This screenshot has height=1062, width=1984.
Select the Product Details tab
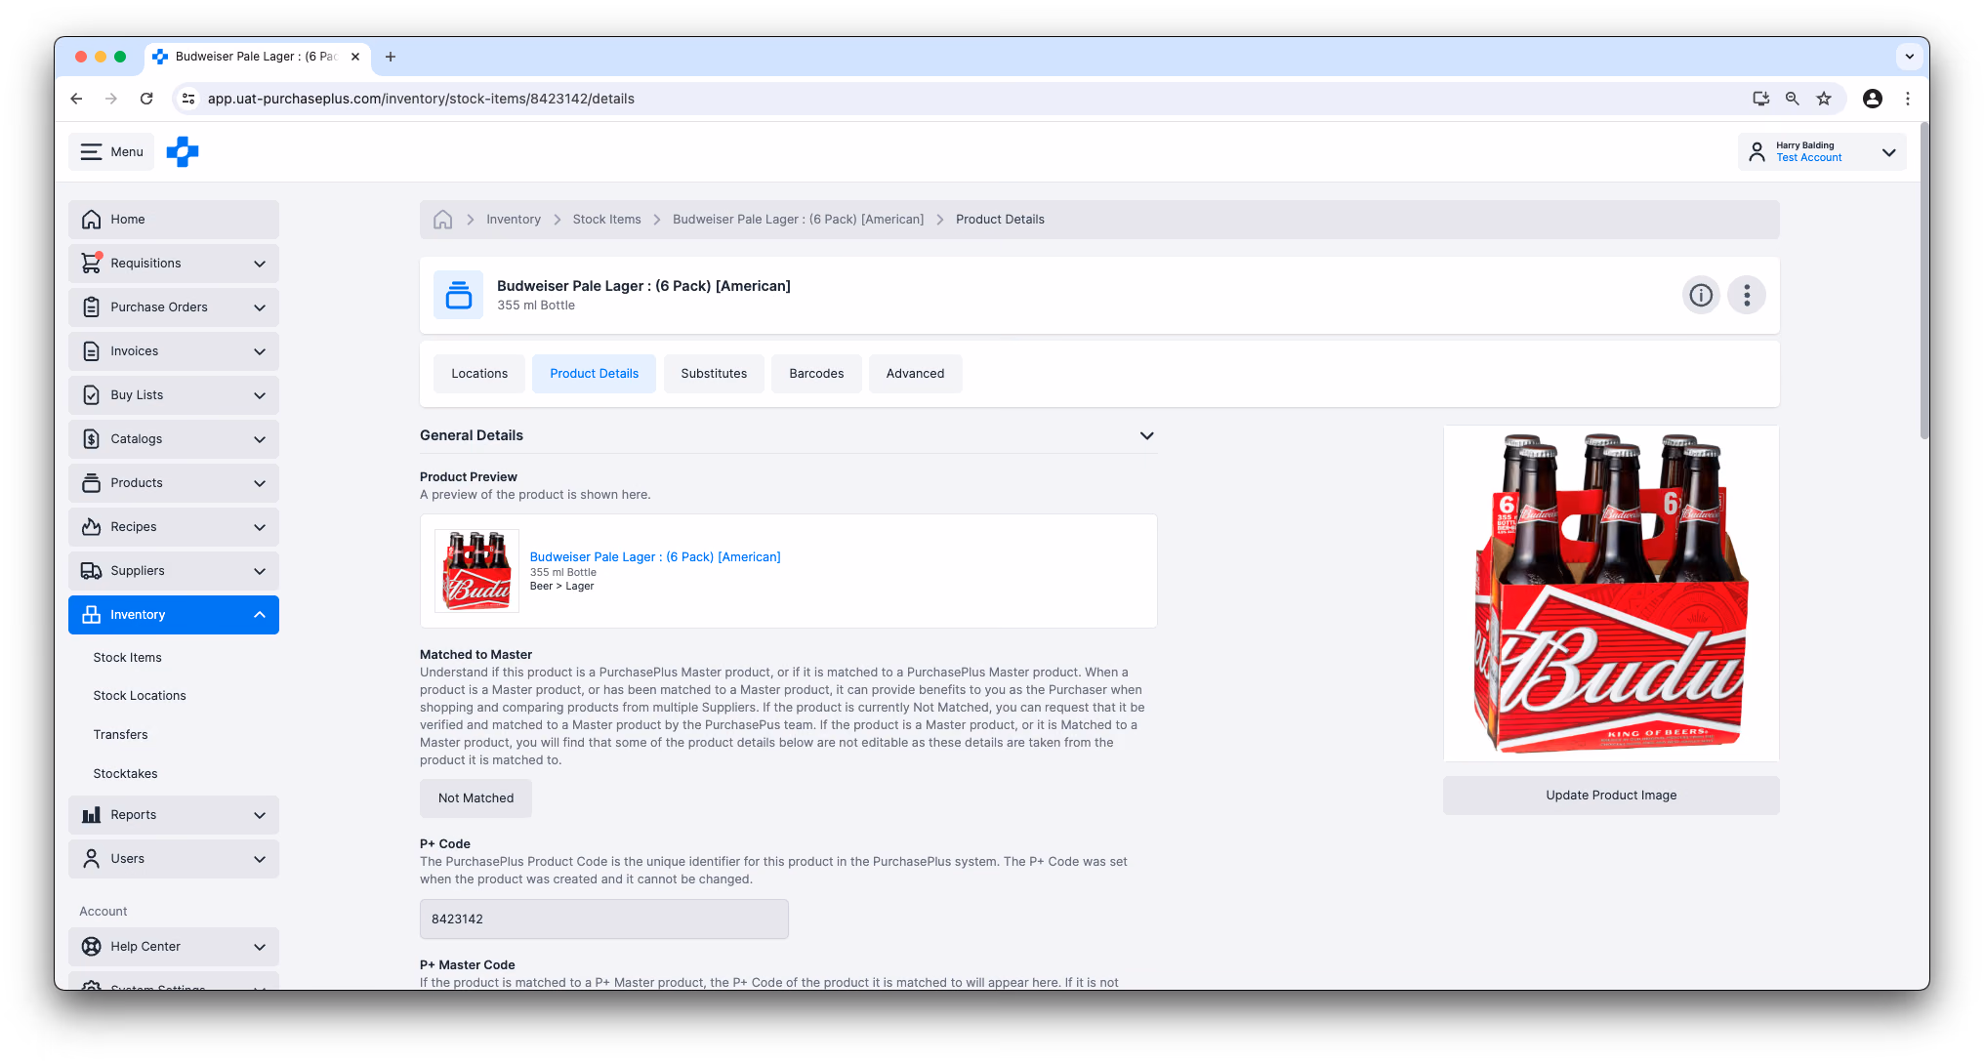(594, 374)
